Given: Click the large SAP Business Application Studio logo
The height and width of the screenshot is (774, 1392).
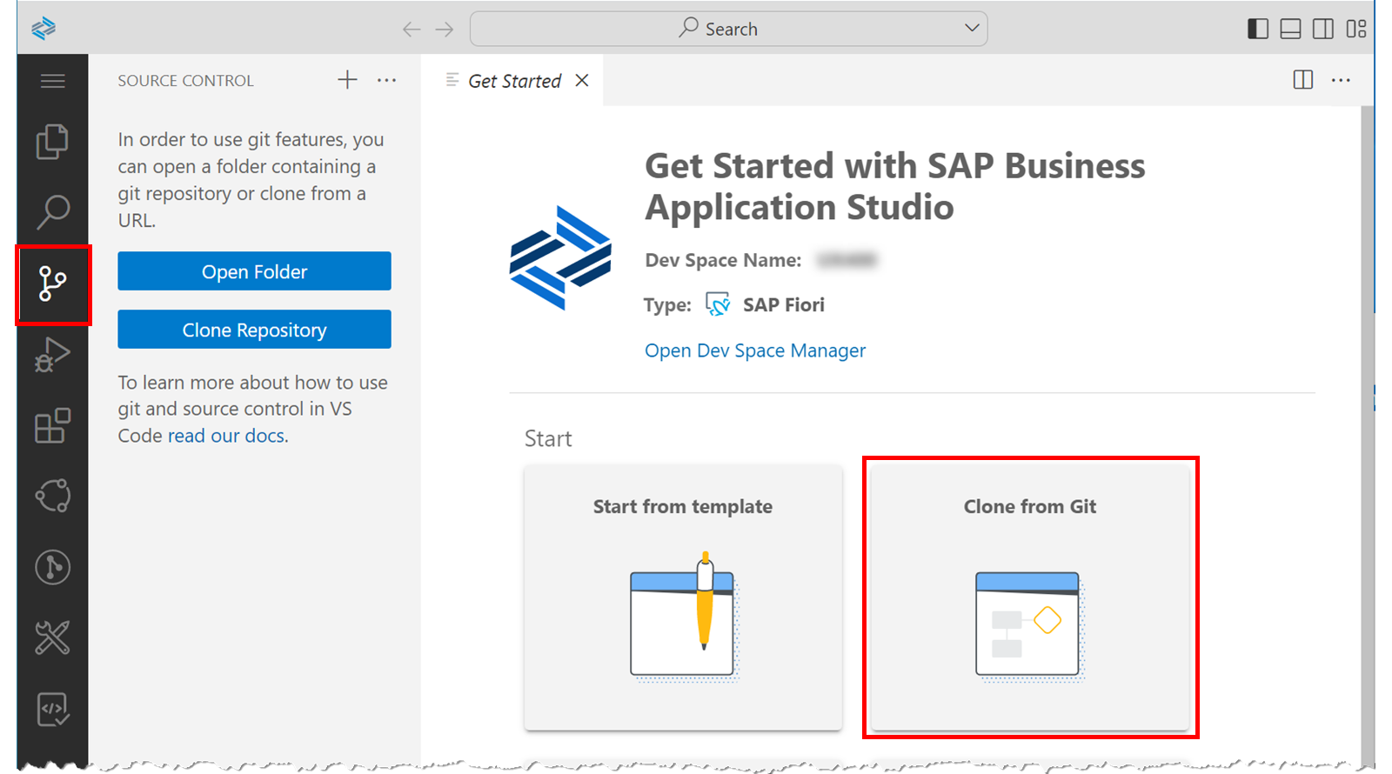Looking at the screenshot, I should (x=560, y=257).
